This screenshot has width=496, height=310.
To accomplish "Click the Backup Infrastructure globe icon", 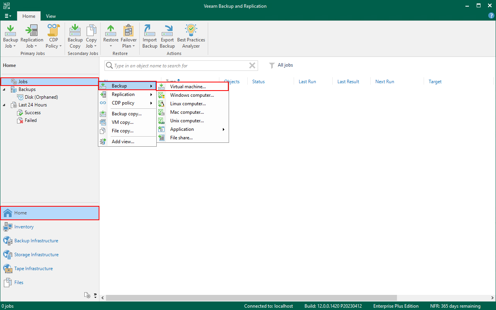I will 8,241.
